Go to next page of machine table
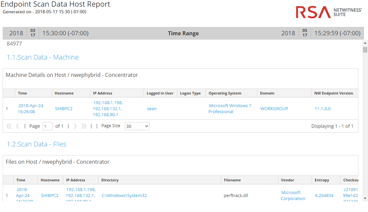This screenshot has height=212, width=368. 75,126
